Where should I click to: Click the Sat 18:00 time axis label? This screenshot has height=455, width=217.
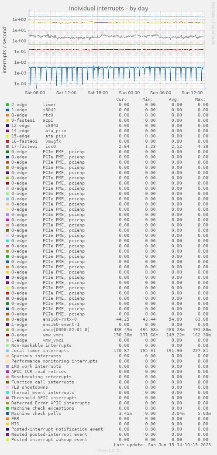98,93
